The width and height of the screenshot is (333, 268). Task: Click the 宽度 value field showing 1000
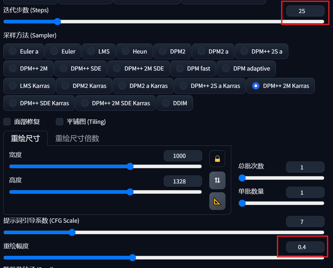pos(183,156)
